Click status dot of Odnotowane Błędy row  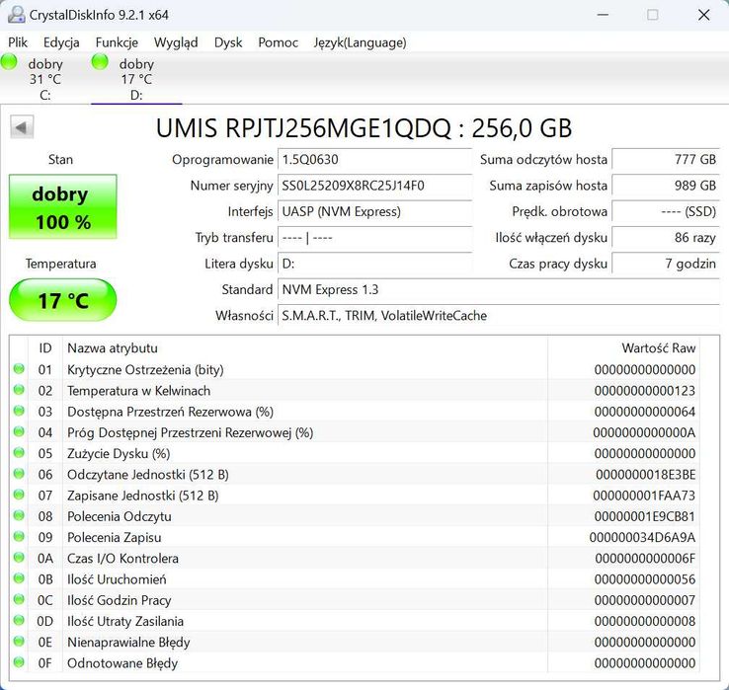tap(19, 661)
